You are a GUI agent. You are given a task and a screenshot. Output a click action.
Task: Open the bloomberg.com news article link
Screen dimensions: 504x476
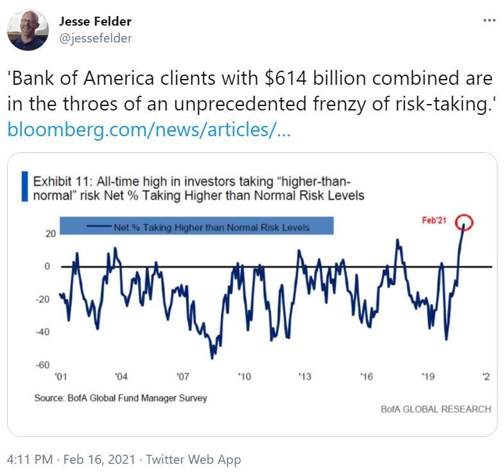pos(149,130)
